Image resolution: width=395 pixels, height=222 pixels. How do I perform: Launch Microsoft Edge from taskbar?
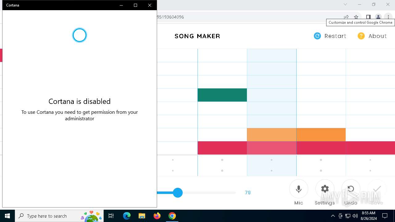pos(127,216)
